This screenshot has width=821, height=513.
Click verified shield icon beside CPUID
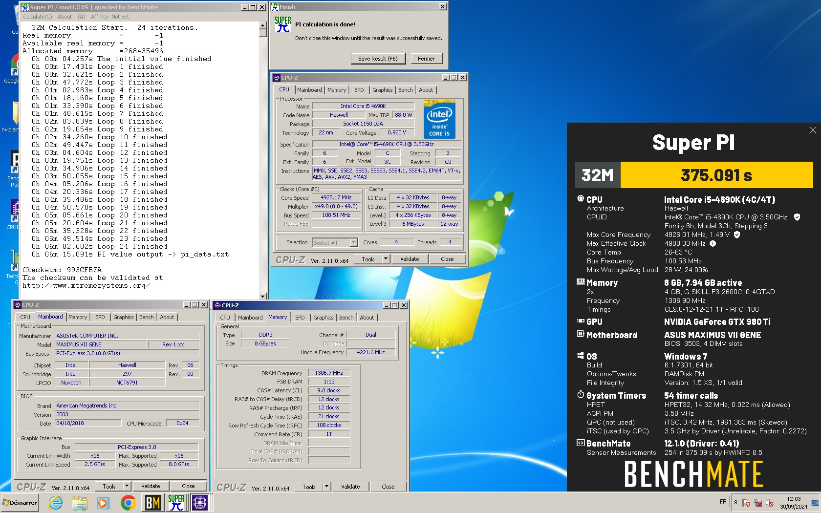click(x=797, y=217)
